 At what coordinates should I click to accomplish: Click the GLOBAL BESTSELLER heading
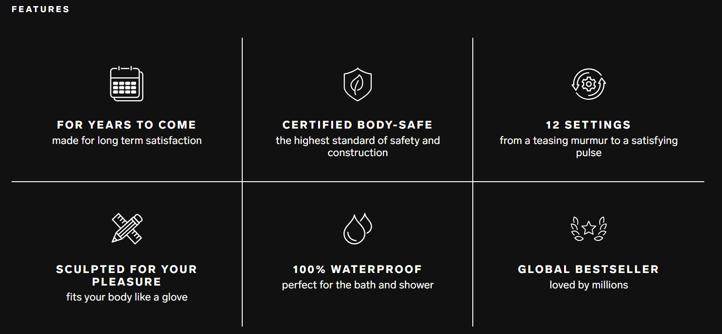click(588, 269)
